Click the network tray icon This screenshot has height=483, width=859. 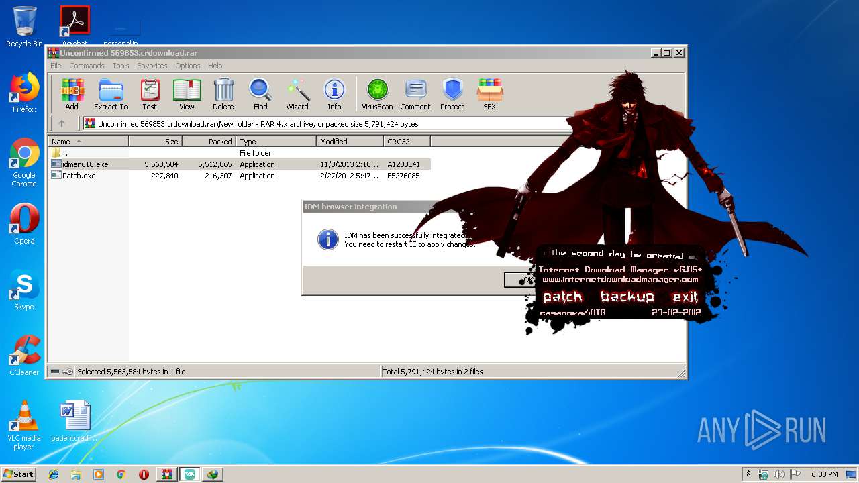[763, 474]
